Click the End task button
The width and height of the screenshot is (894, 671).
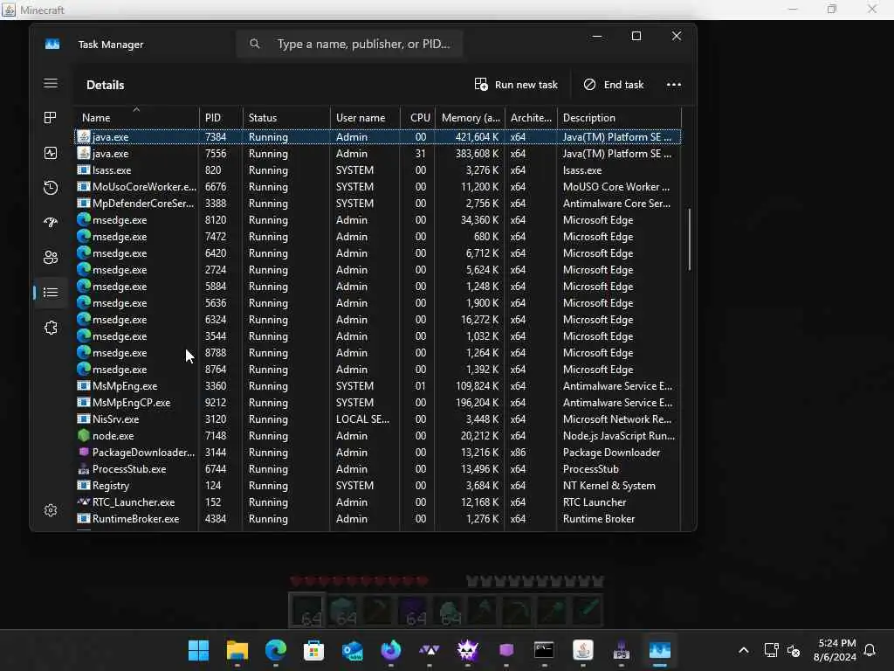(x=614, y=85)
